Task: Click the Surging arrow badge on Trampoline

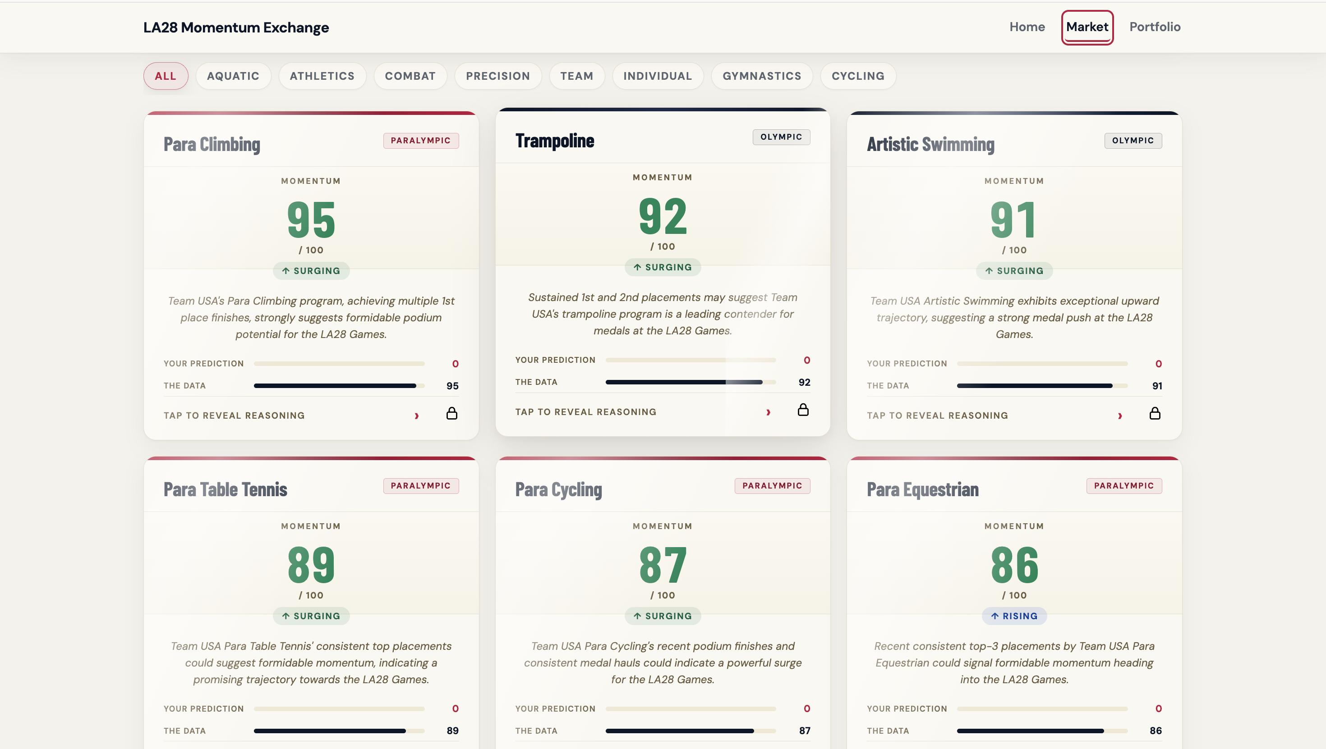Action: pos(663,267)
